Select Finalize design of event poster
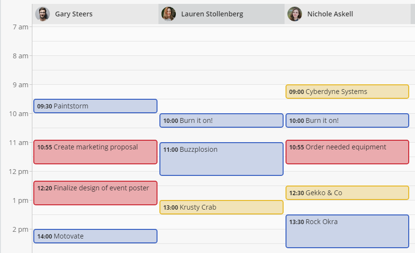Screen dimensions: 415x253 95,193
